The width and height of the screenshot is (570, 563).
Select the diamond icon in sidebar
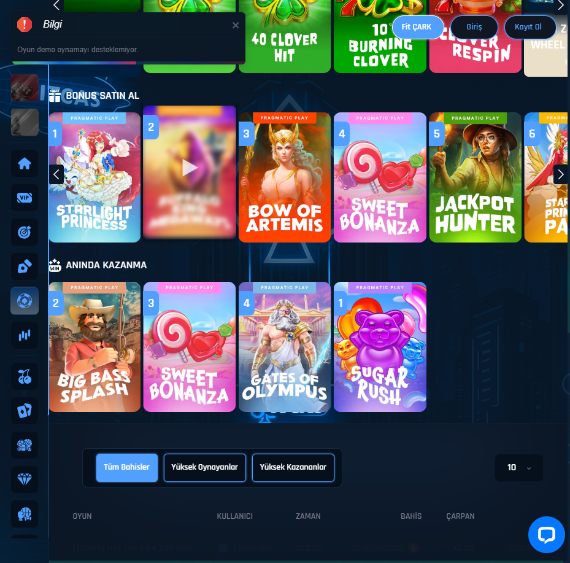[x=25, y=479]
